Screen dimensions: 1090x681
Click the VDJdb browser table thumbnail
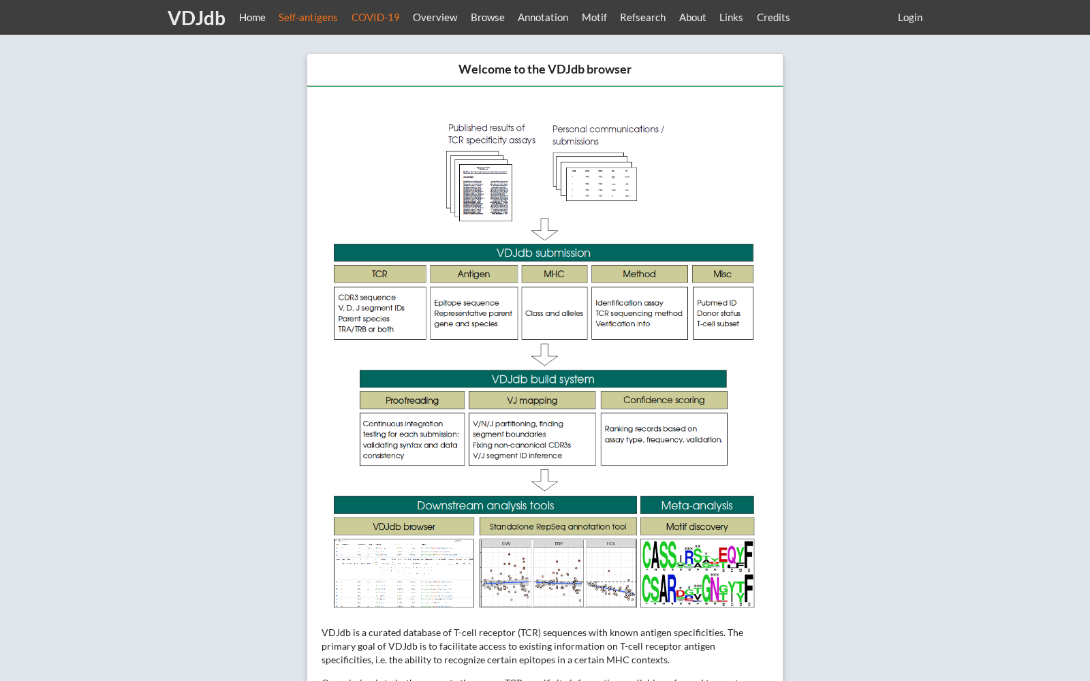[x=404, y=573]
